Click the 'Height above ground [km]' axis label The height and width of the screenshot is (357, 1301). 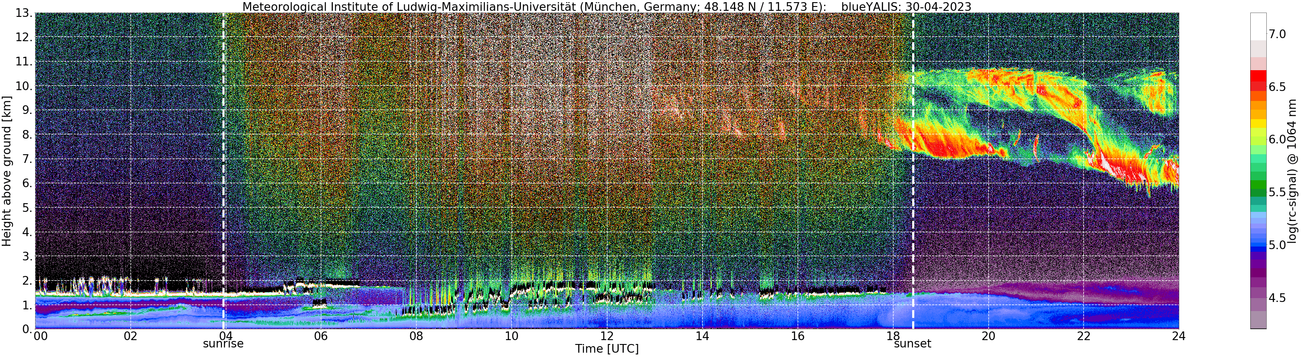7,171
